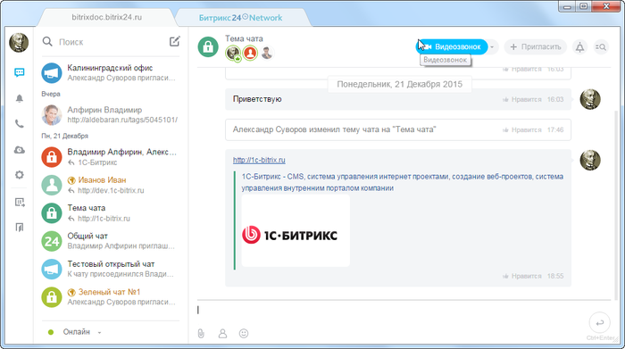Click first participant avatar in chat header
The image size is (625, 349).
[x=233, y=53]
